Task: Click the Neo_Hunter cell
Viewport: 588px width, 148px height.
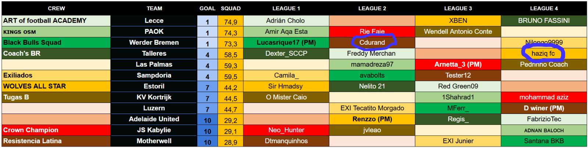Action: 286,130
